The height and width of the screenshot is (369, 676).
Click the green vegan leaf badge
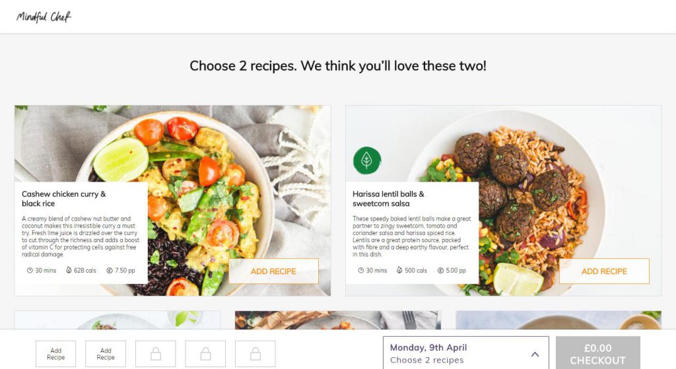click(x=367, y=160)
